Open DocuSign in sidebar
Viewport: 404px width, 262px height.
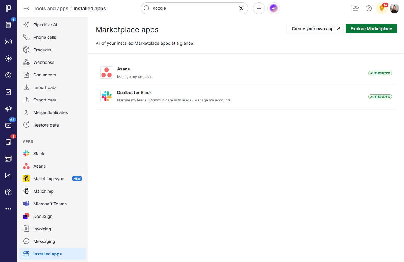[53, 216]
